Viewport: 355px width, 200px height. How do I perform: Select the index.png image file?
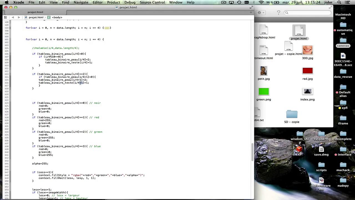click(307, 94)
